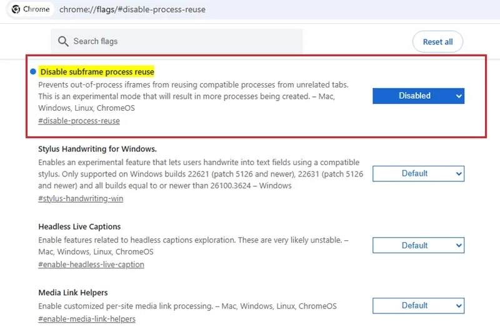The image size is (500, 329).
Task: Click the chevron arrow on the Disabled dropdown
Action: click(x=459, y=96)
